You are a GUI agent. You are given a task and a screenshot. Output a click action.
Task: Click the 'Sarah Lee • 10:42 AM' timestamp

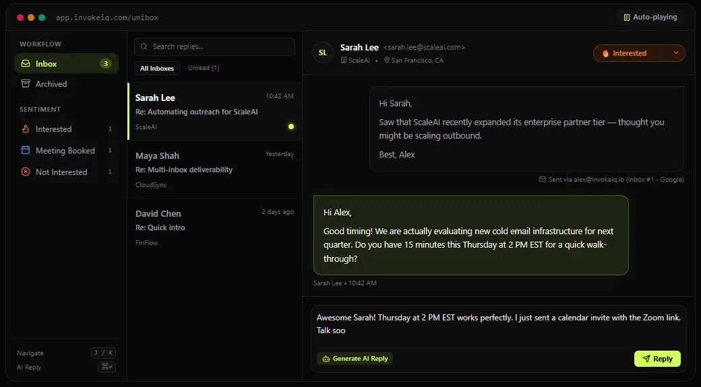pyautogui.click(x=344, y=283)
